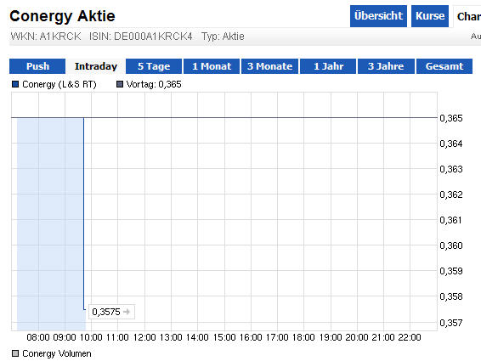The width and height of the screenshot is (481, 361).
Task: Click the 0,357 y-axis label
Action: (451, 323)
